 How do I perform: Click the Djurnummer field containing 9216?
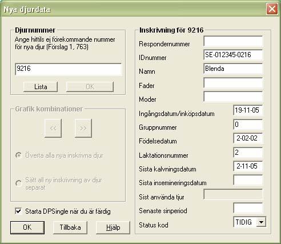coord(69,69)
